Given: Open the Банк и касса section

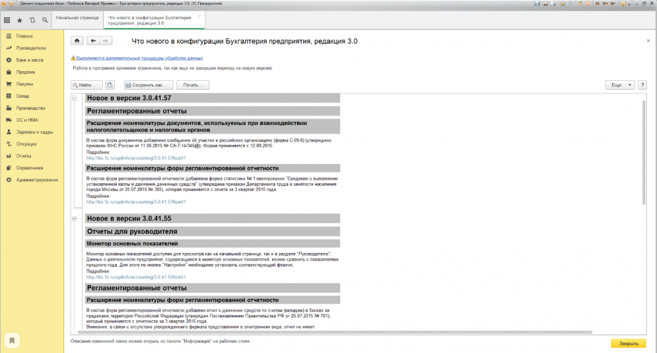Looking at the screenshot, I should click(x=30, y=60).
